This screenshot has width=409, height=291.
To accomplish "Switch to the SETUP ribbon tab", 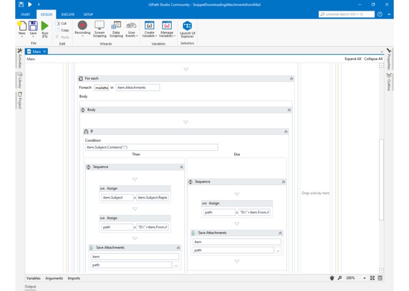I will (x=88, y=14).
